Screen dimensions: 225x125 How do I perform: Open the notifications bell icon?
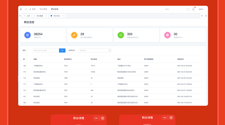(193, 9)
